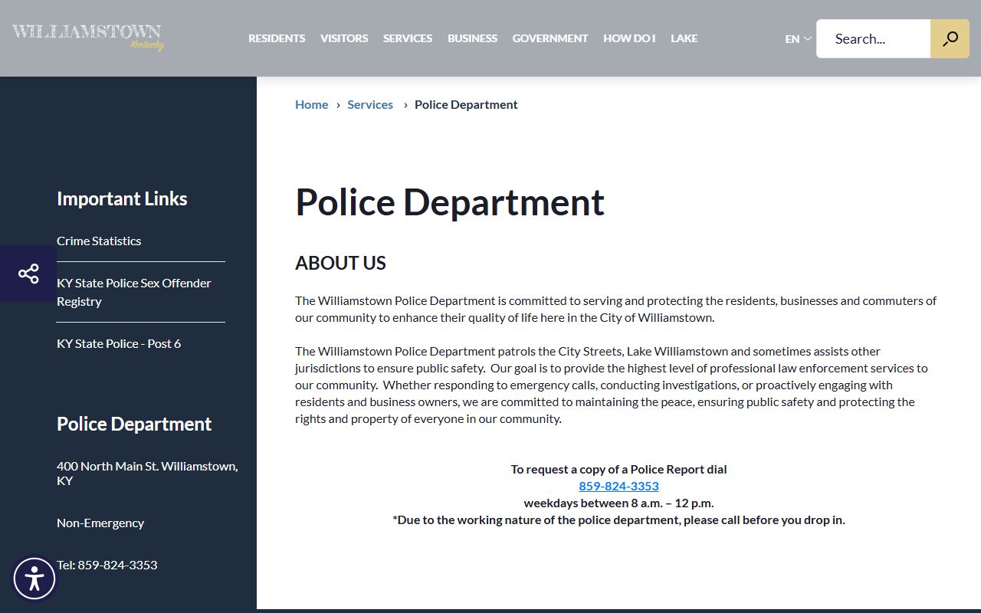981x613 pixels.
Task: Open the Lake menu
Action: [684, 38]
